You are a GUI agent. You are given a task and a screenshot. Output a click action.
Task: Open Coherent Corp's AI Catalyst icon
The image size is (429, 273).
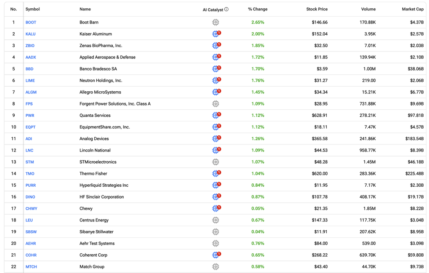(217, 255)
